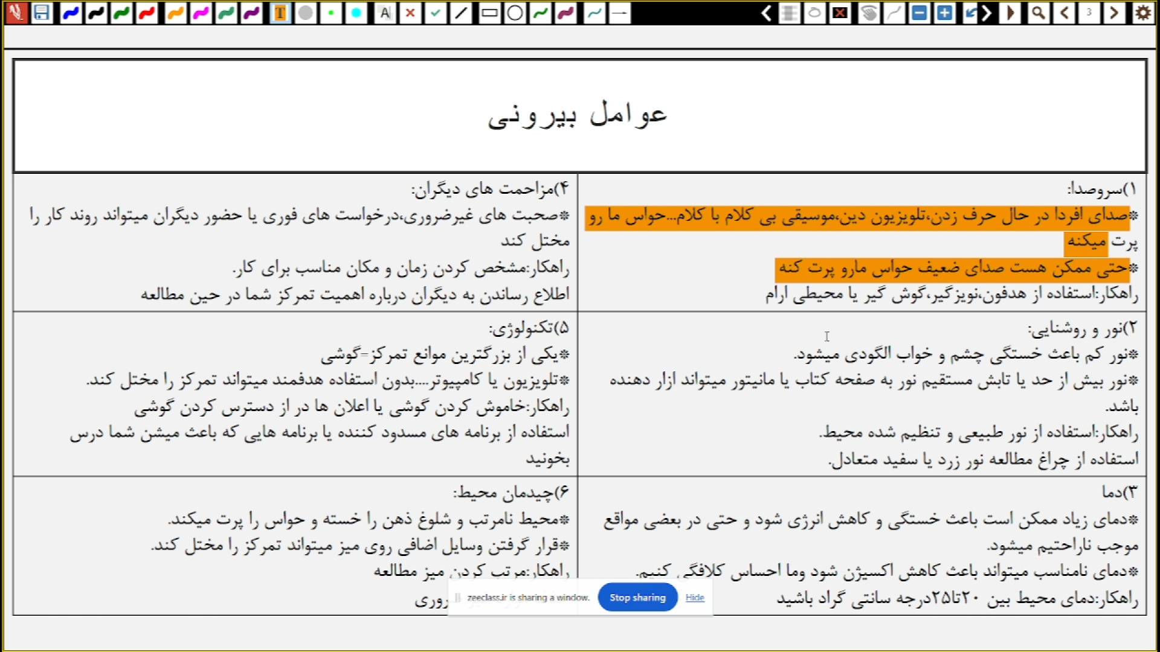
Task: Go to the next page with brown arrow
Action: (x=1114, y=13)
